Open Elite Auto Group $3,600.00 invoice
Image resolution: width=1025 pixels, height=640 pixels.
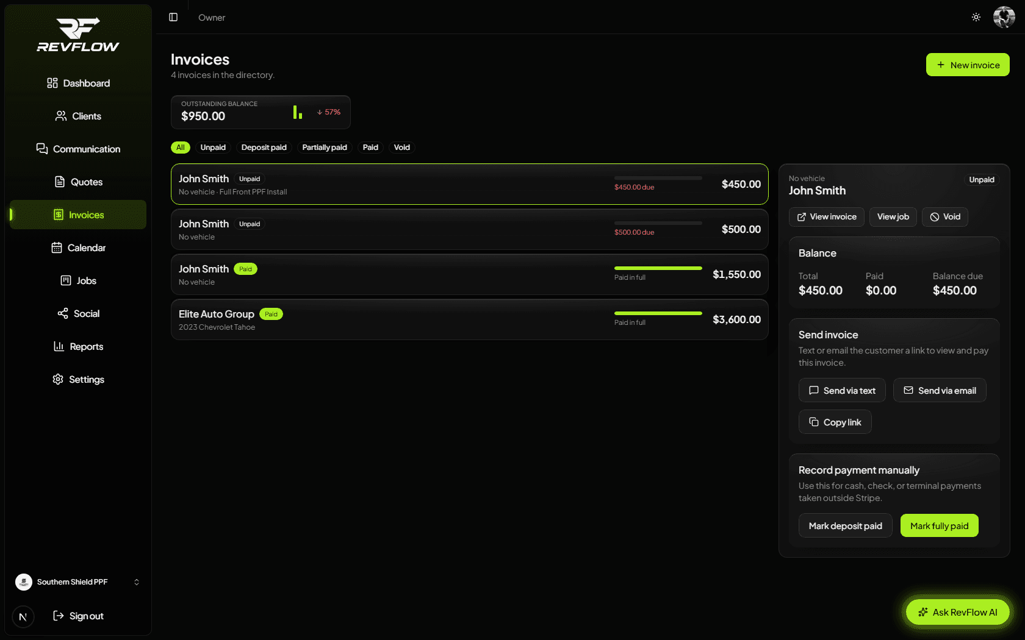pos(470,319)
